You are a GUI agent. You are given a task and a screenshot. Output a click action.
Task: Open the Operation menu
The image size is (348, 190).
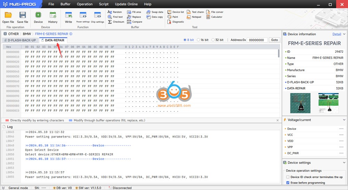click(85, 4)
